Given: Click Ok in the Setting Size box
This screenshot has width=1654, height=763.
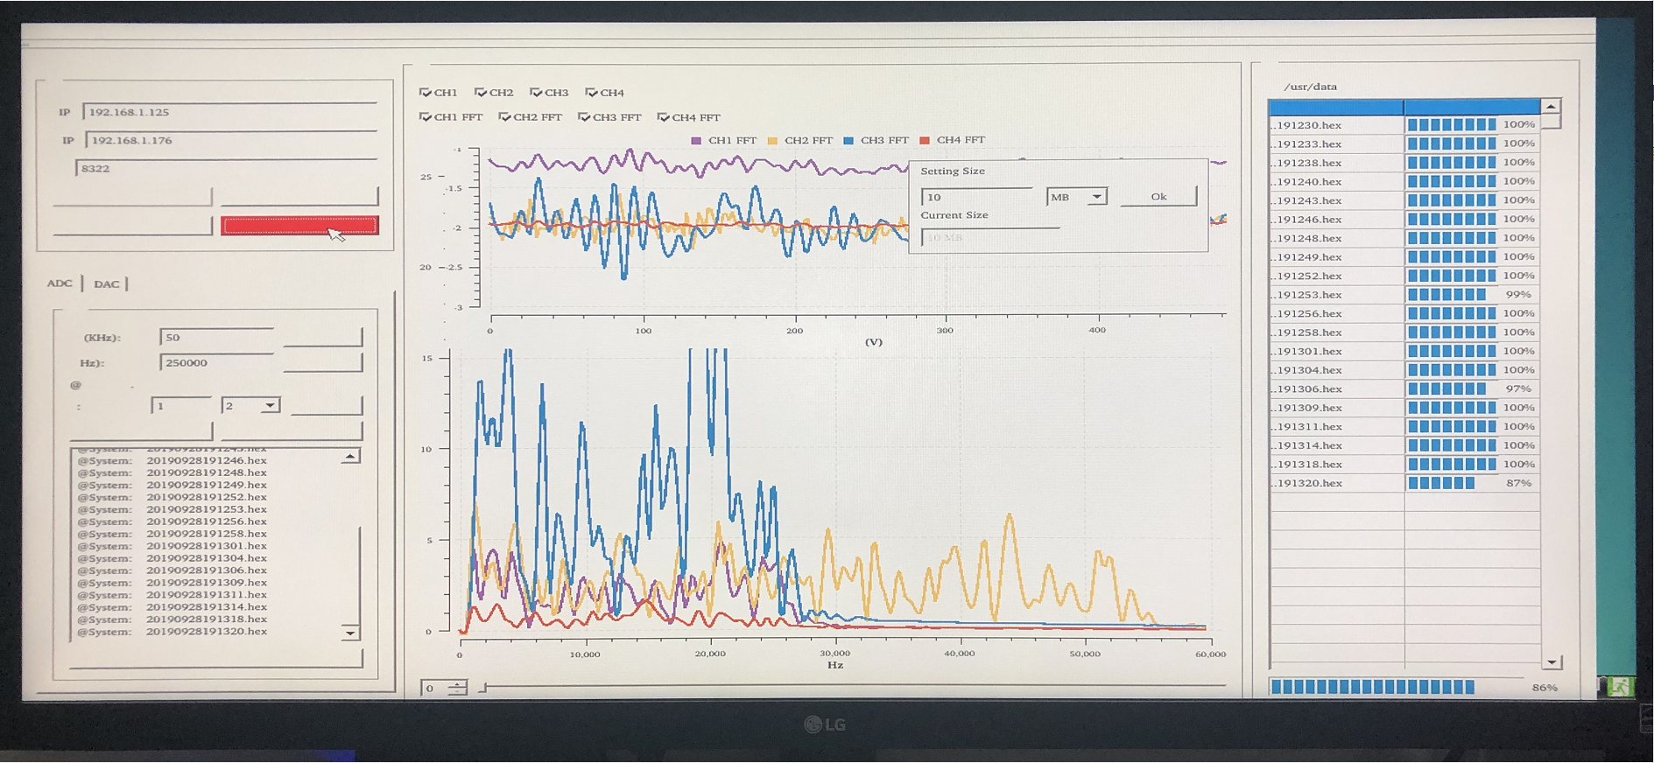Looking at the screenshot, I should click(x=1158, y=197).
